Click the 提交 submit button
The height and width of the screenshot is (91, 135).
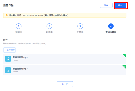click(120, 5)
